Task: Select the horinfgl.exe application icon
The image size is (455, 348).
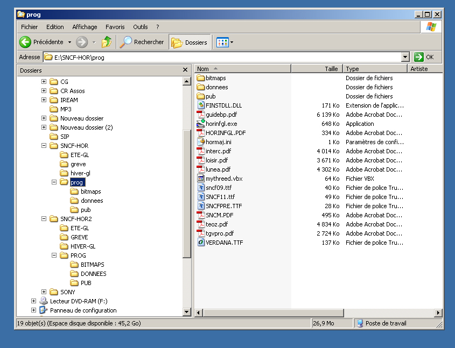Action: pos(201,123)
